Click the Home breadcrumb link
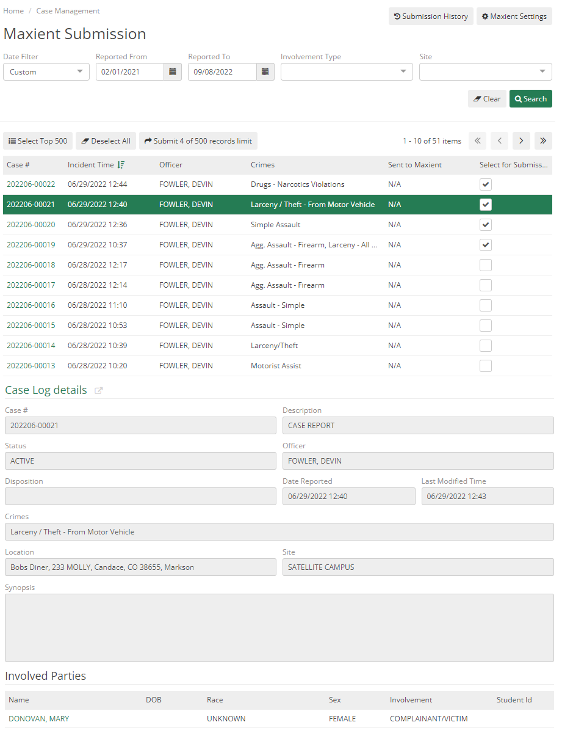 [13, 10]
